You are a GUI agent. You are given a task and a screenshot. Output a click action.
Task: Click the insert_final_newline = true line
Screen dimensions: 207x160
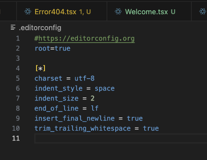tap(89, 119)
